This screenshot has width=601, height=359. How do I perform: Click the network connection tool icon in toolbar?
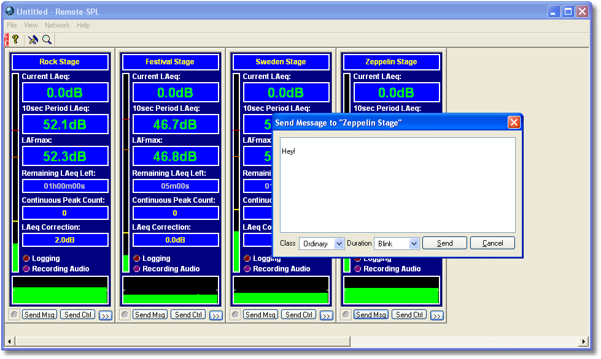pyautogui.click(x=33, y=39)
